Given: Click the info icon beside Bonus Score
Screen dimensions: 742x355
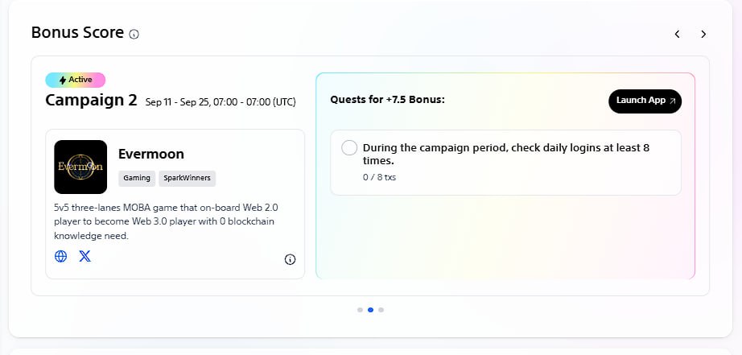Looking at the screenshot, I should (134, 34).
